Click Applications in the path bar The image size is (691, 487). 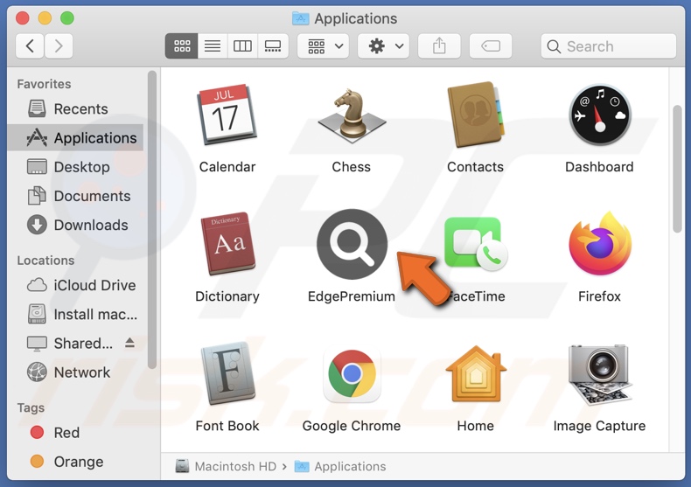click(x=340, y=466)
